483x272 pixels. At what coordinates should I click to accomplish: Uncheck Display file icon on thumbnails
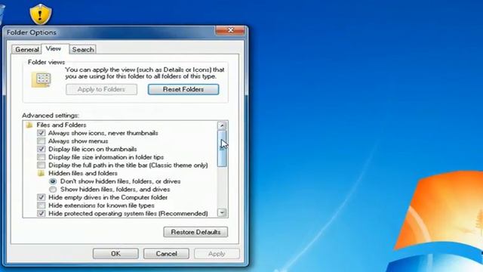pyautogui.click(x=41, y=149)
